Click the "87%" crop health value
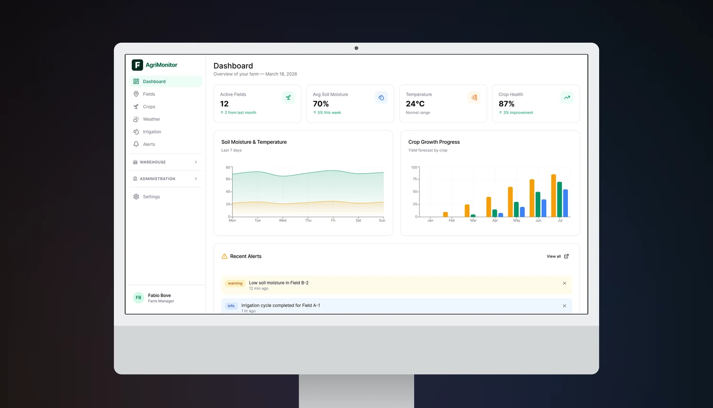The height and width of the screenshot is (408, 713). 507,104
